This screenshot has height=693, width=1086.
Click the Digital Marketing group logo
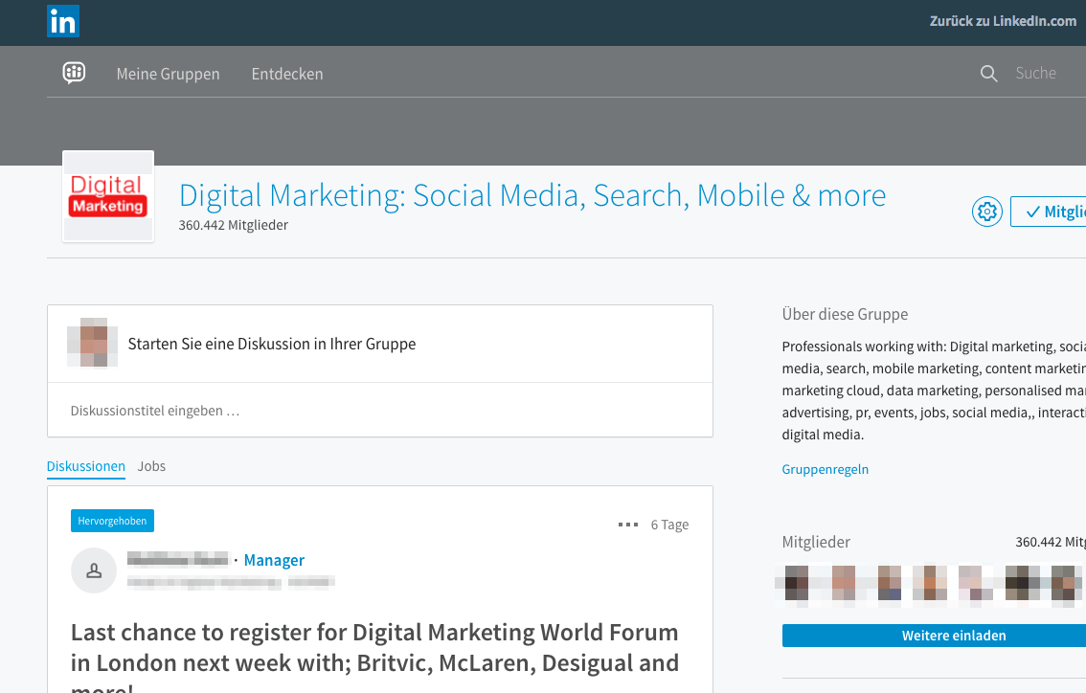tap(107, 195)
